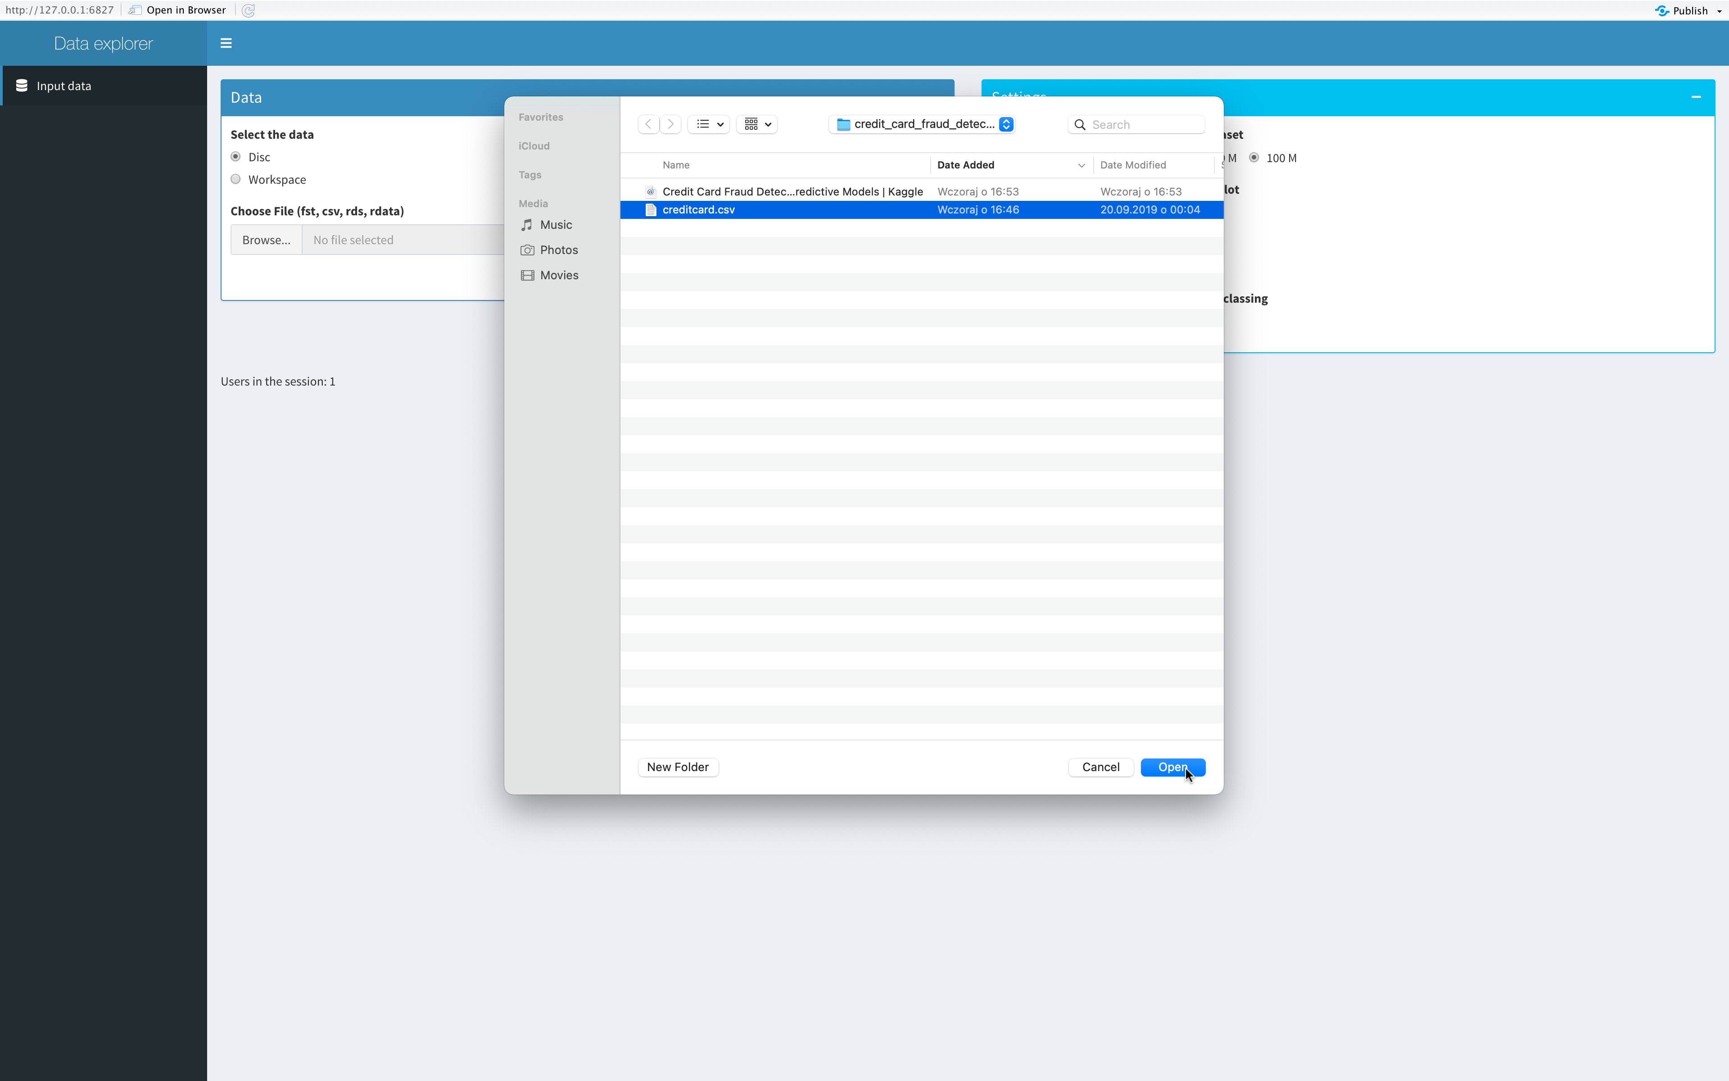Open the group-by grid dropdown

(756, 124)
